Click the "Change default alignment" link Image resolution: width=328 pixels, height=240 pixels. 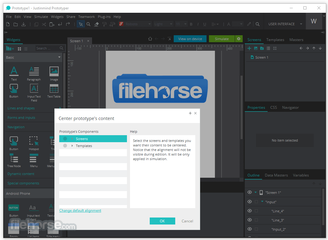click(80, 211)
